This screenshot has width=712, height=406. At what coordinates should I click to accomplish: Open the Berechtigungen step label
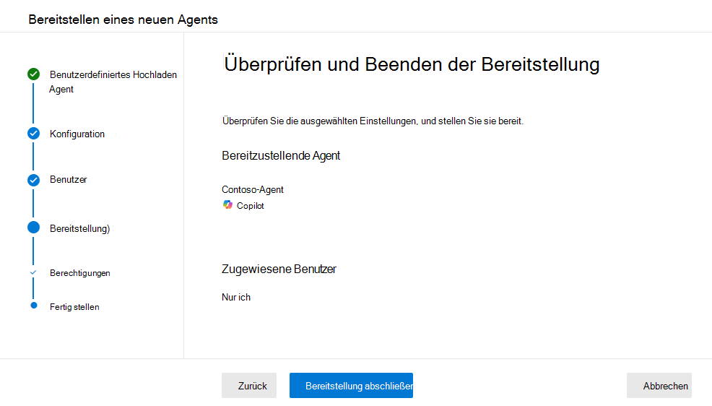pos(80,273)
